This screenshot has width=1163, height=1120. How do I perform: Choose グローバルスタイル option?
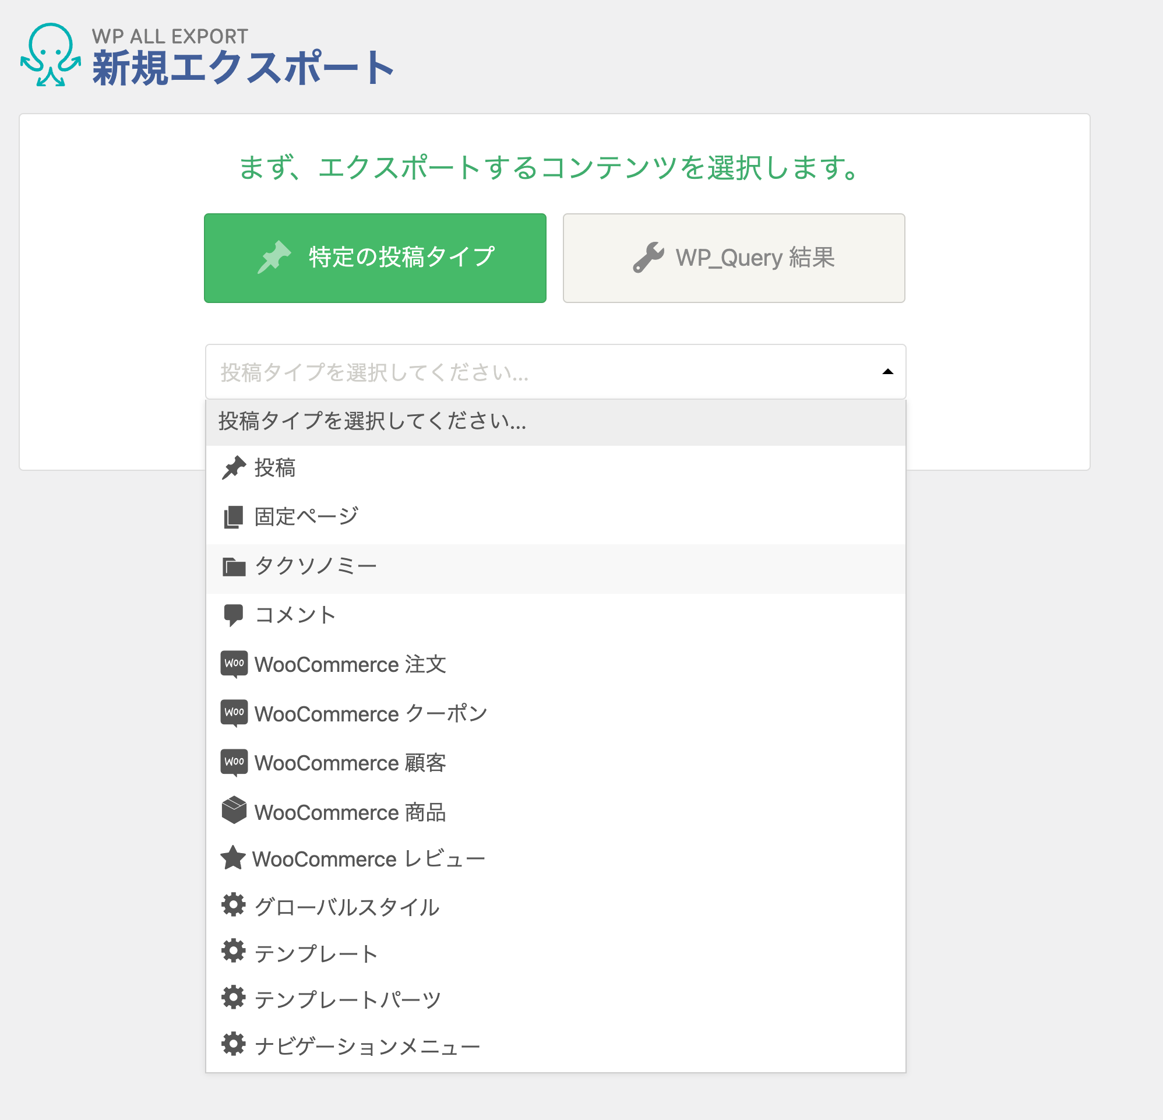click(x=555, y=907)
